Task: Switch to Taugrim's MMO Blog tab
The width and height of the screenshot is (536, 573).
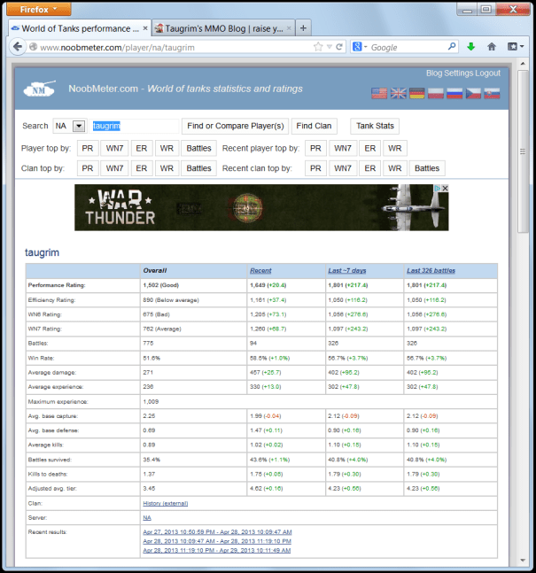Action: tap(223, 28)
